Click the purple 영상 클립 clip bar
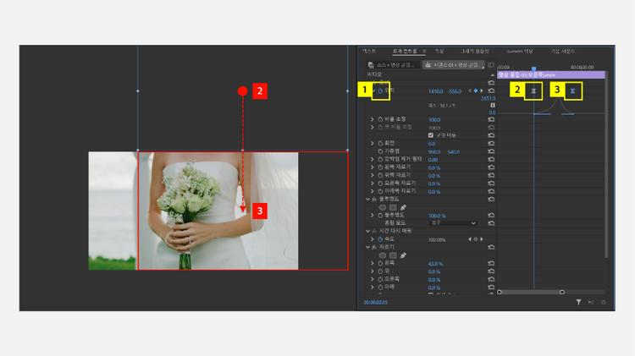Screen dimensions: 635x356 551,75
